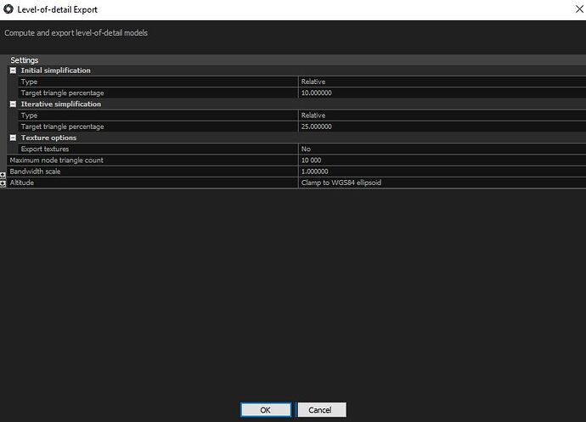Collapse the Initial simplification section
586x422 pixels.
13,70
